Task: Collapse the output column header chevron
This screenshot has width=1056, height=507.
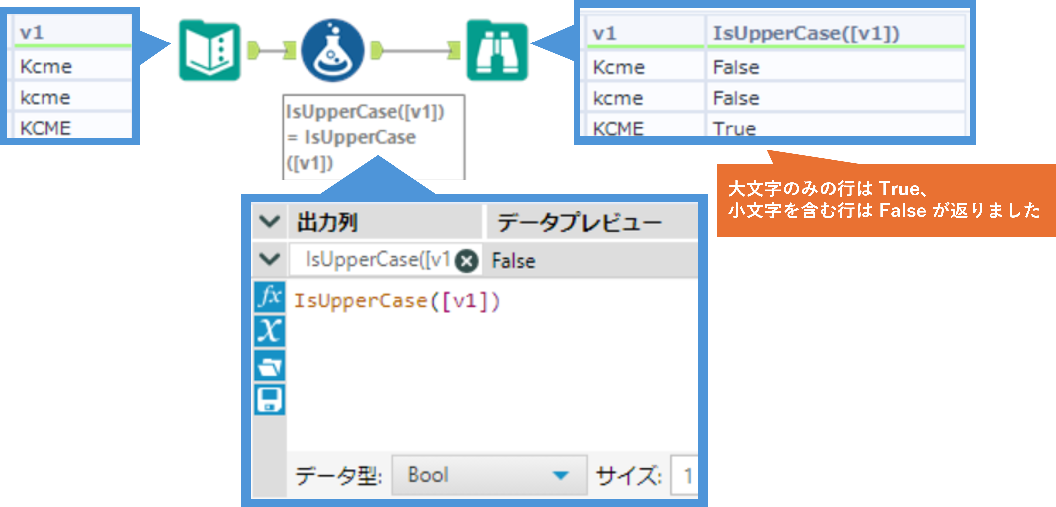Action: tap(269, 222)
